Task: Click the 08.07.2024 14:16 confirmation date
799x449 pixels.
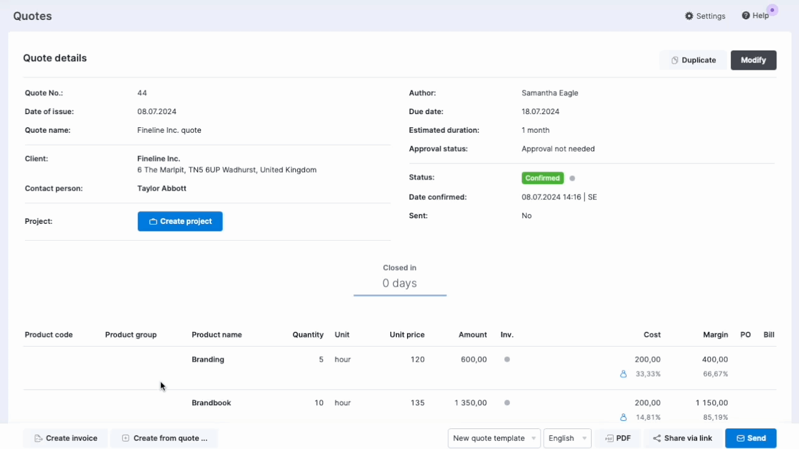Action: click(x=559, y=197)
